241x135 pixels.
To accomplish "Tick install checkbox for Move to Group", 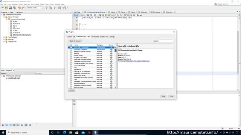I will click(x=71, y=87).
